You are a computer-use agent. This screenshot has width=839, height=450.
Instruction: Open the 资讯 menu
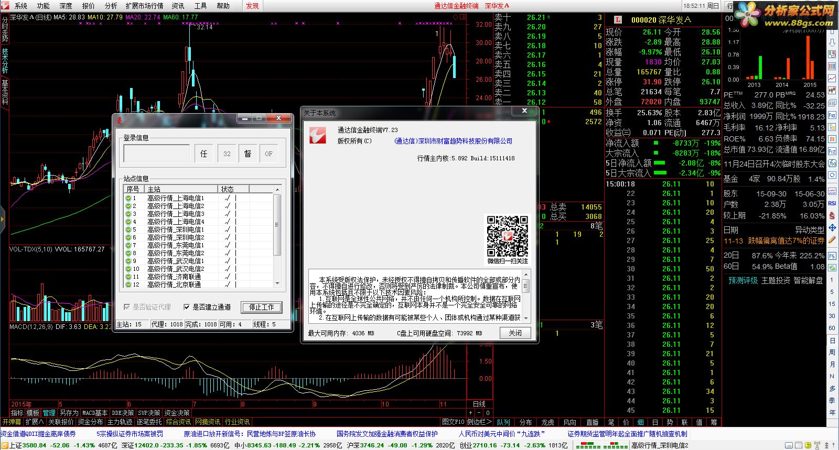click(178, 6)
